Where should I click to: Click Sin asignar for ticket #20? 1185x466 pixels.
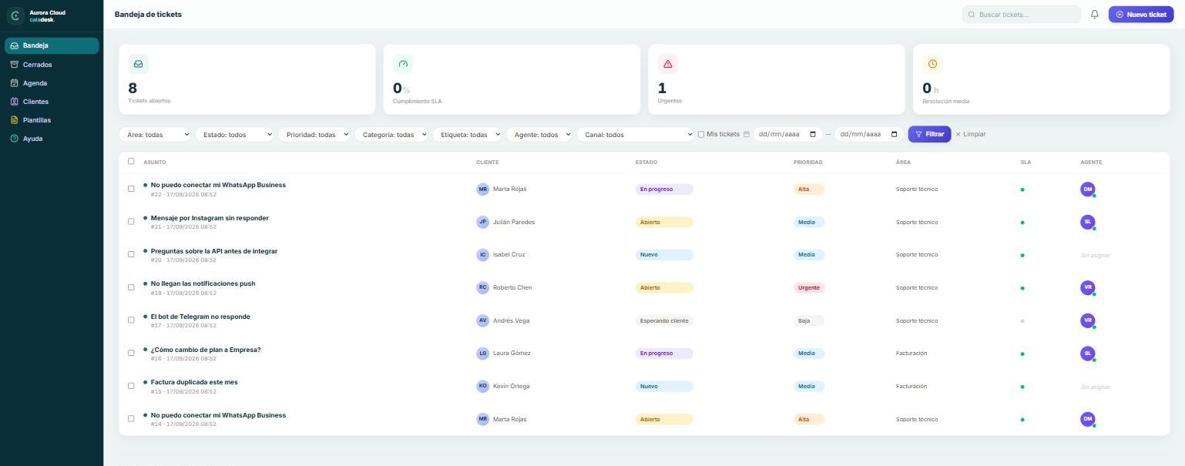[1096, 255]
